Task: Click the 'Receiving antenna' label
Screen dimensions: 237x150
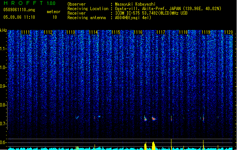Action: point(87,18)
